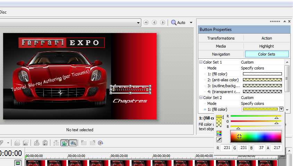Click the export disk icon in timeline toolbar
293x166 pixels.
tap(45, 143)
